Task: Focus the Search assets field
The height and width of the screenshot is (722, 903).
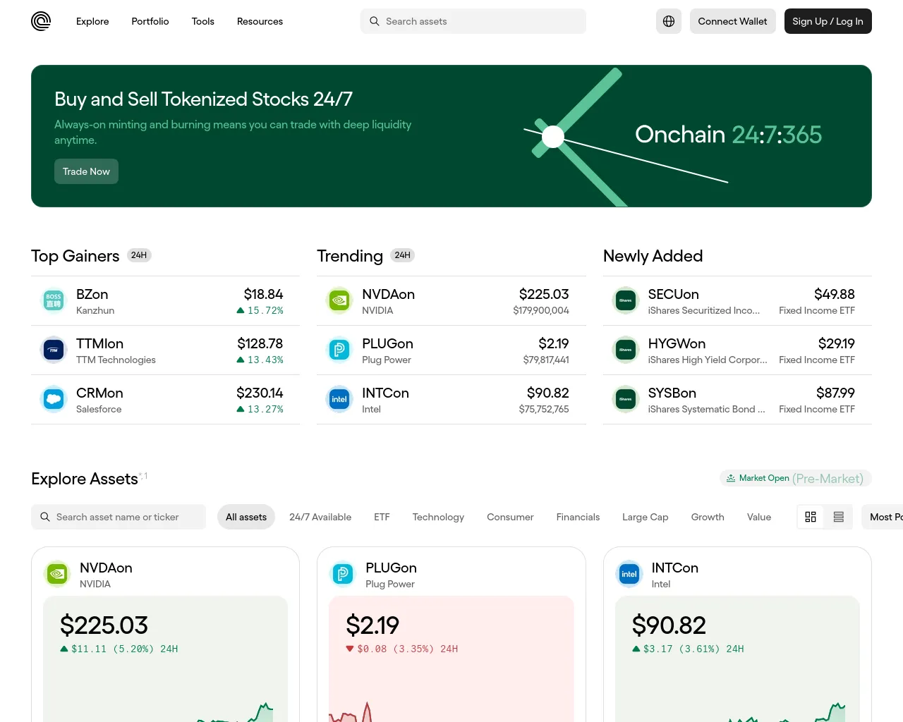Action: pos(473,21)
